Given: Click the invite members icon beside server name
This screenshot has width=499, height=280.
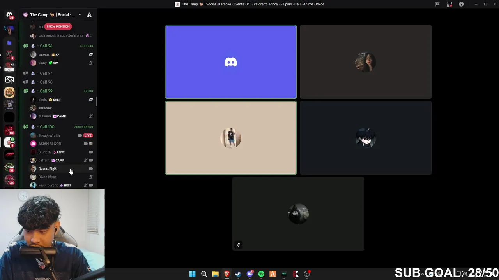Looking at the screenshot, I should coord(89,15).
